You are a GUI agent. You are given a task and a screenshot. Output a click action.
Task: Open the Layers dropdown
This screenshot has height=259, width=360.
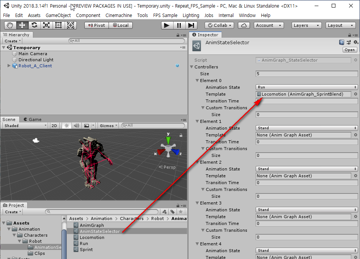point(306,25)
